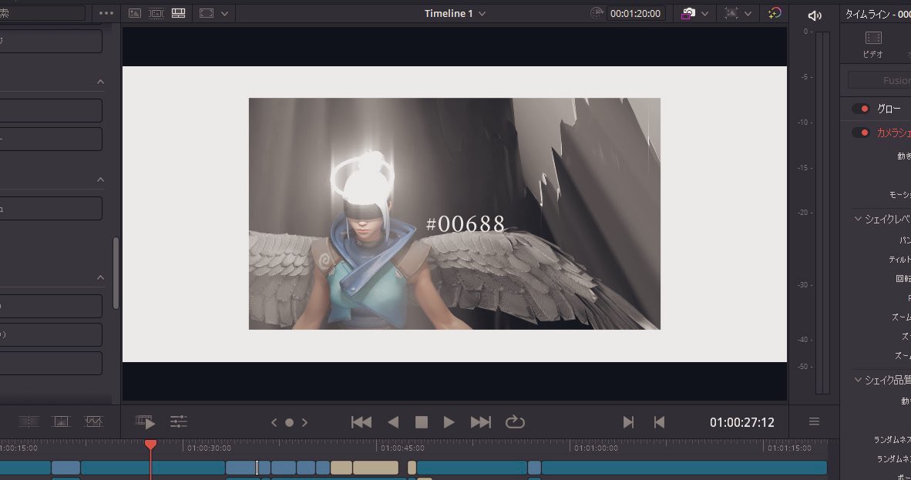The width and height of the screenshot is (911, 480).
Task: Click the safe area frame icon
Action: [207, 13]
